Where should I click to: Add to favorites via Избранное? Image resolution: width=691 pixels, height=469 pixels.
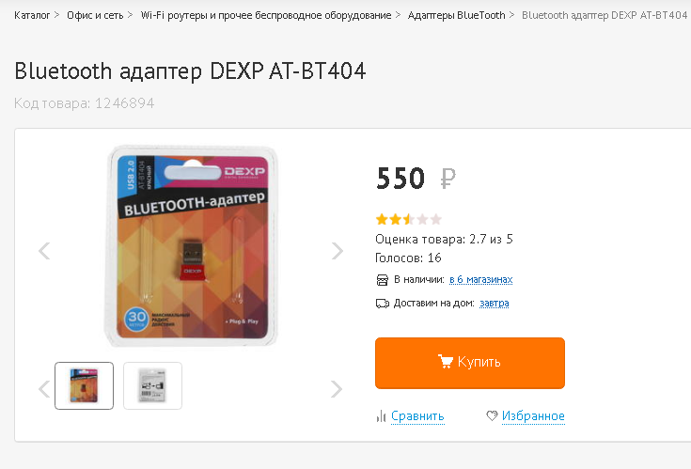click(x=533, y=416)
